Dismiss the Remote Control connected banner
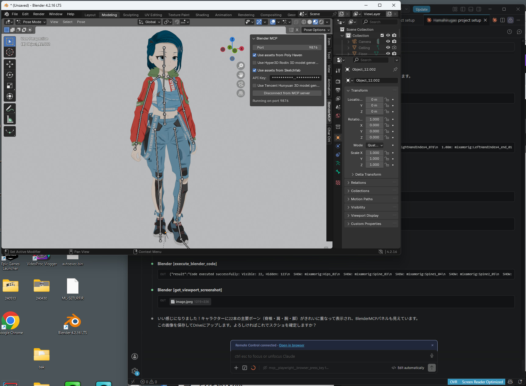The height and width of the screenshot is (386, 526). (x=432, y=345)
